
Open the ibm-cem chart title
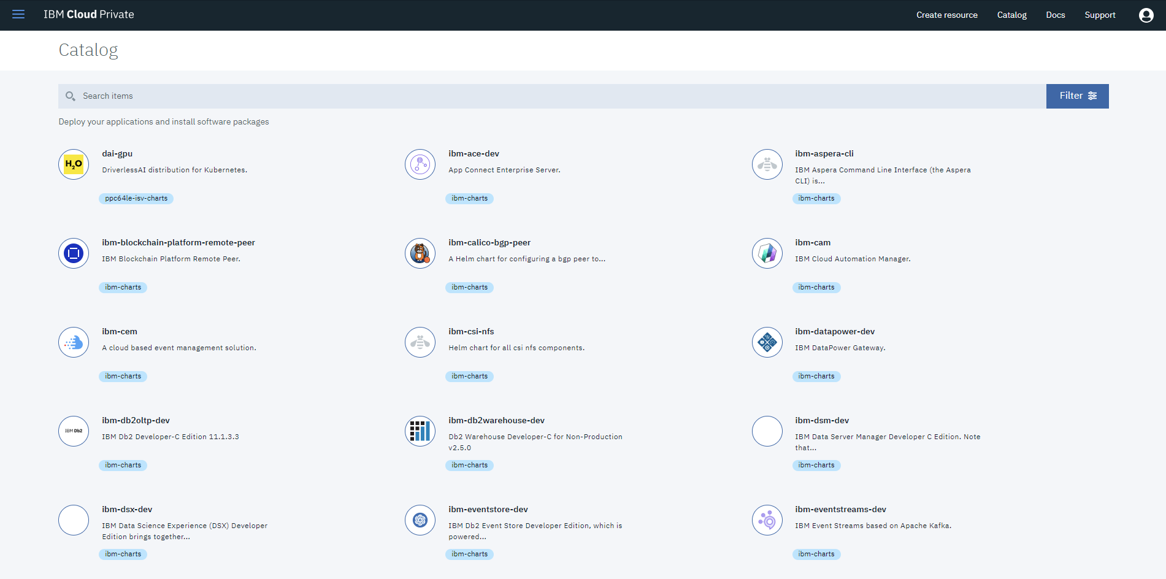tap(120, 332)
